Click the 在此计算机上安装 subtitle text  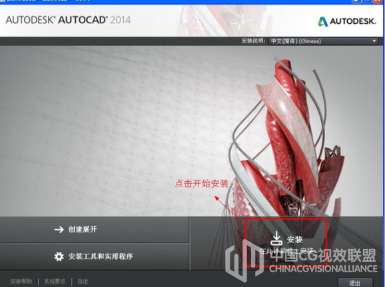pyautogui.click(x=286, y=250)
